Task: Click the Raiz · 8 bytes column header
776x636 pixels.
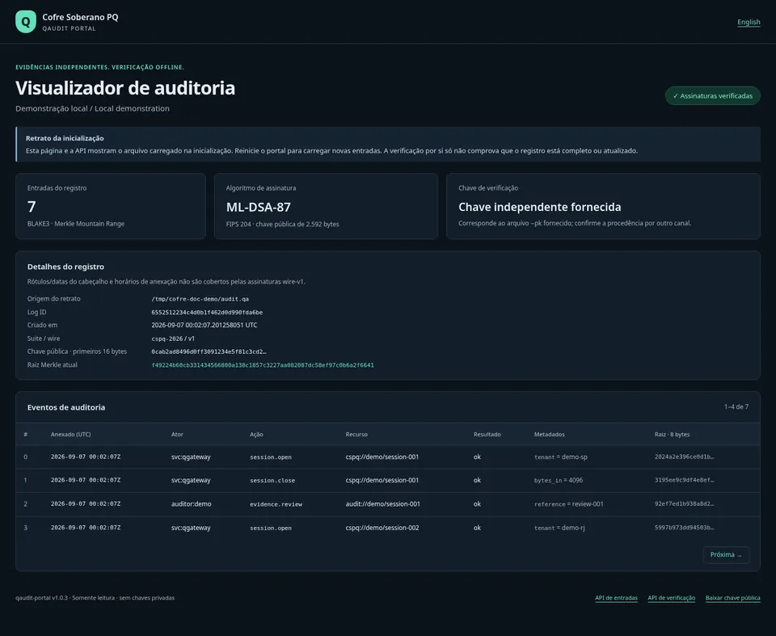Action: (x=672, y=435)
